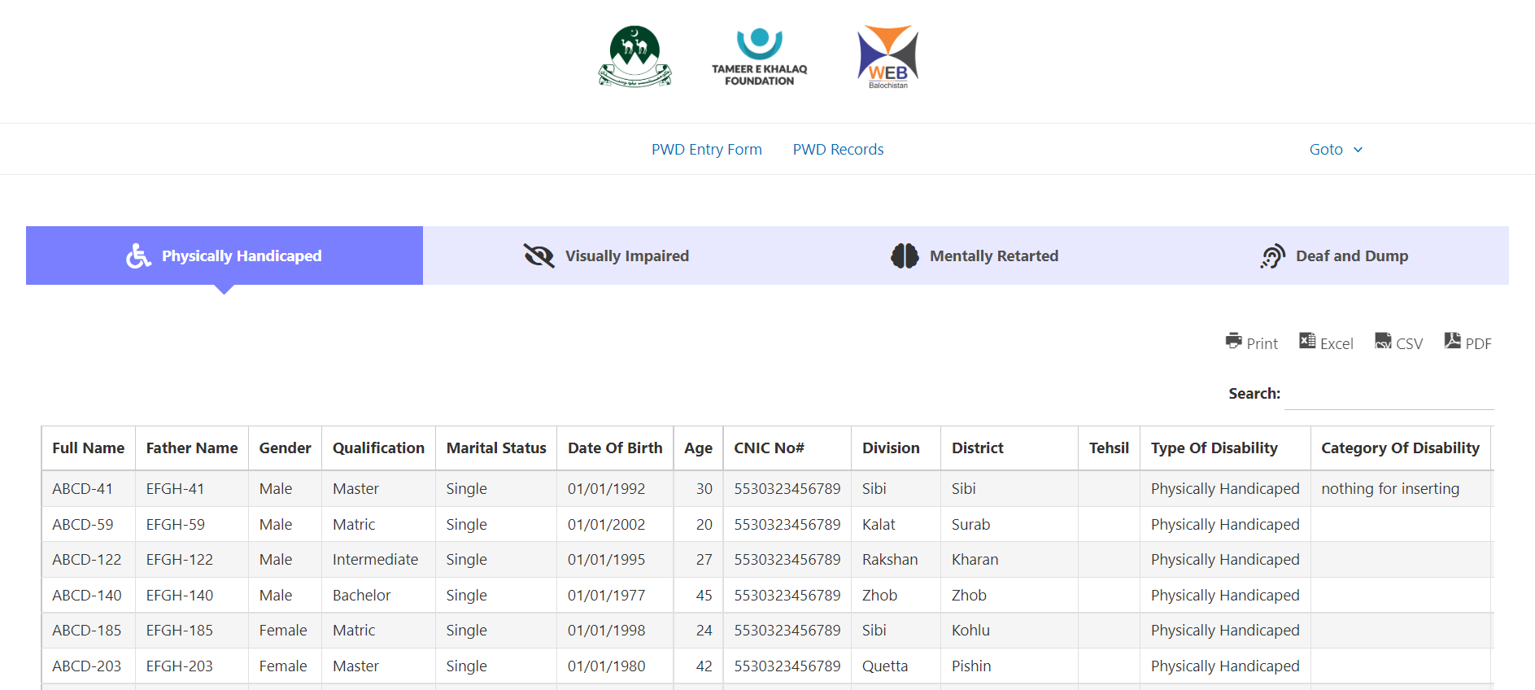Click the crossed-out eye Visually Impaired icon
Image resolution: width=1535 pixels, height=690 pixels.
(539, 255)
